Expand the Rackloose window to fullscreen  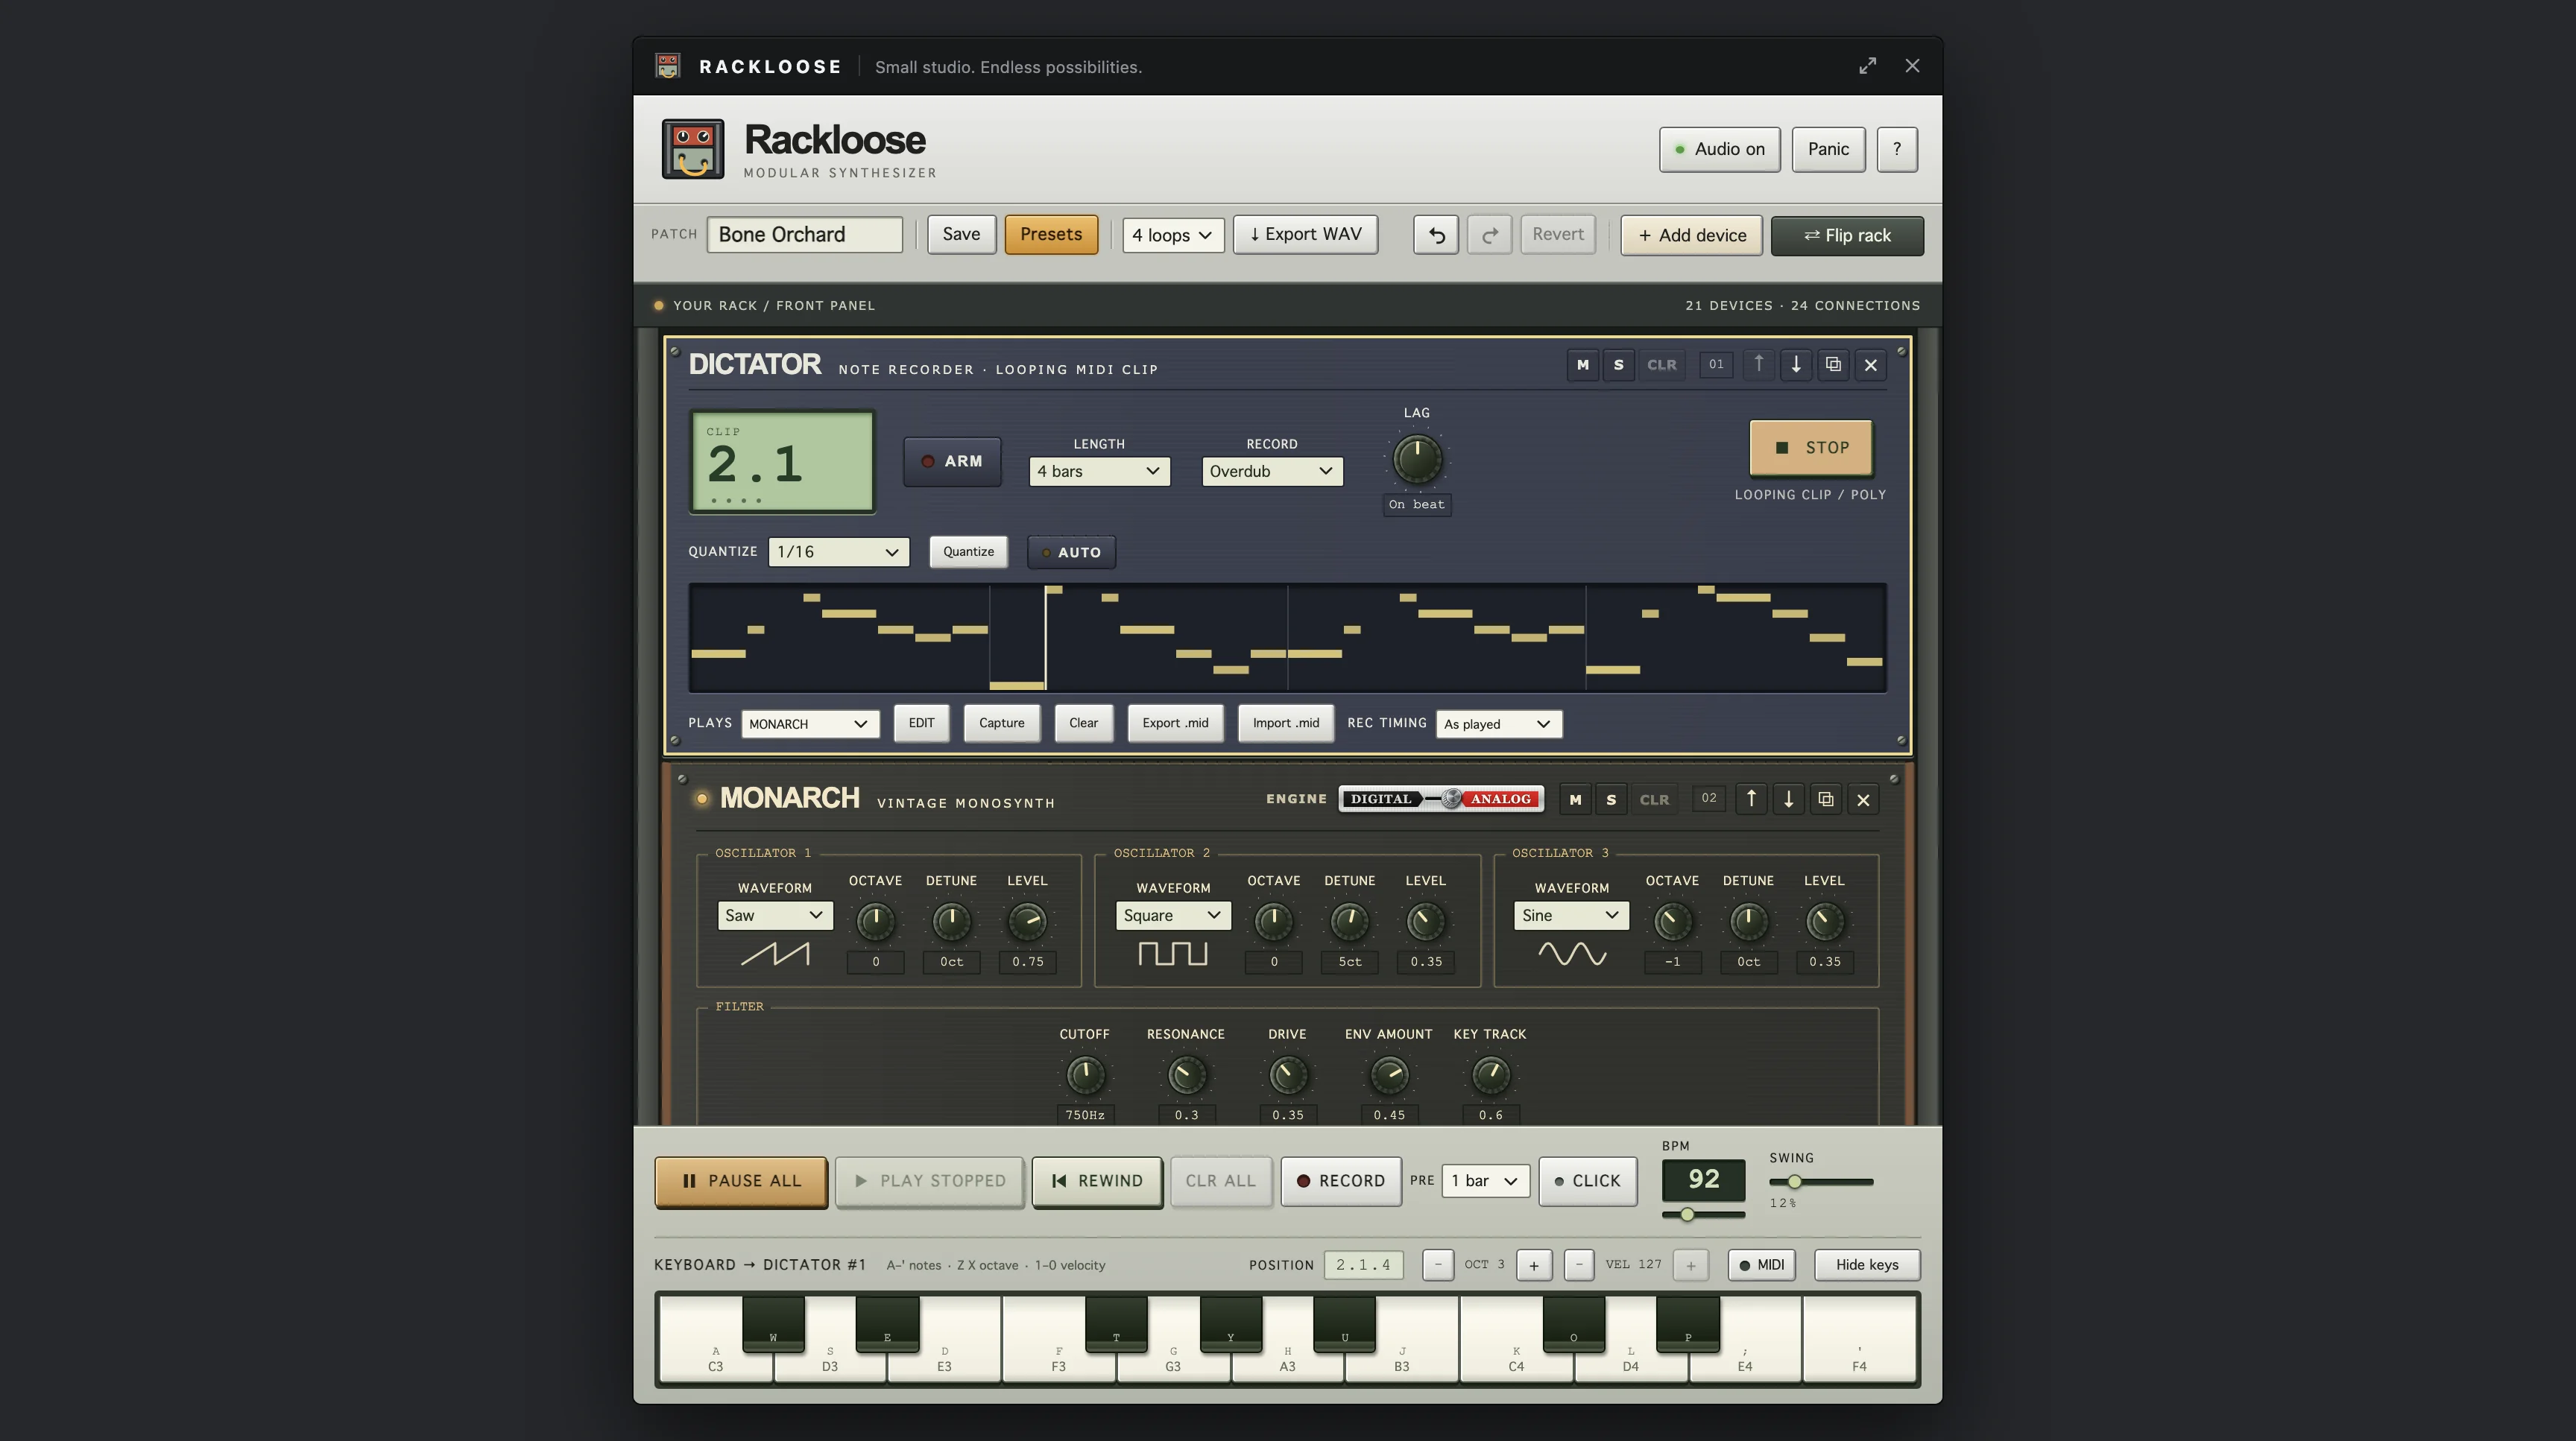(x=1867, y=66)
